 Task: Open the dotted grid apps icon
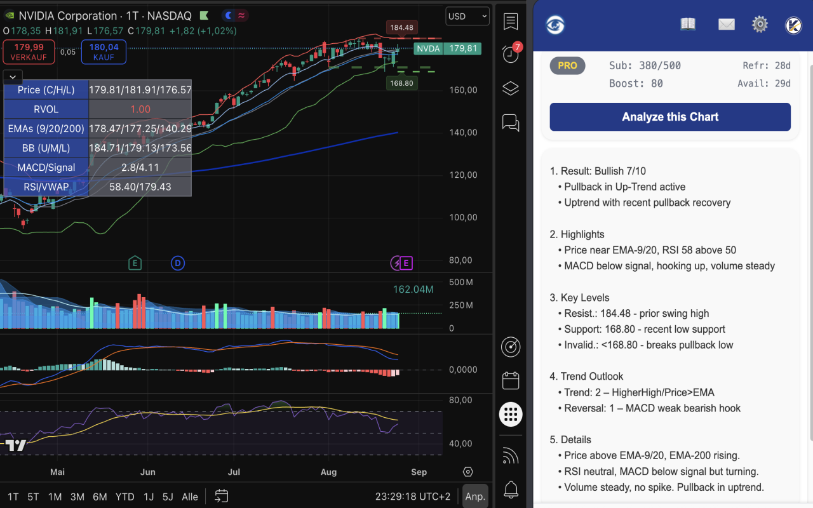pyautogui.click(x=511, y=414)
